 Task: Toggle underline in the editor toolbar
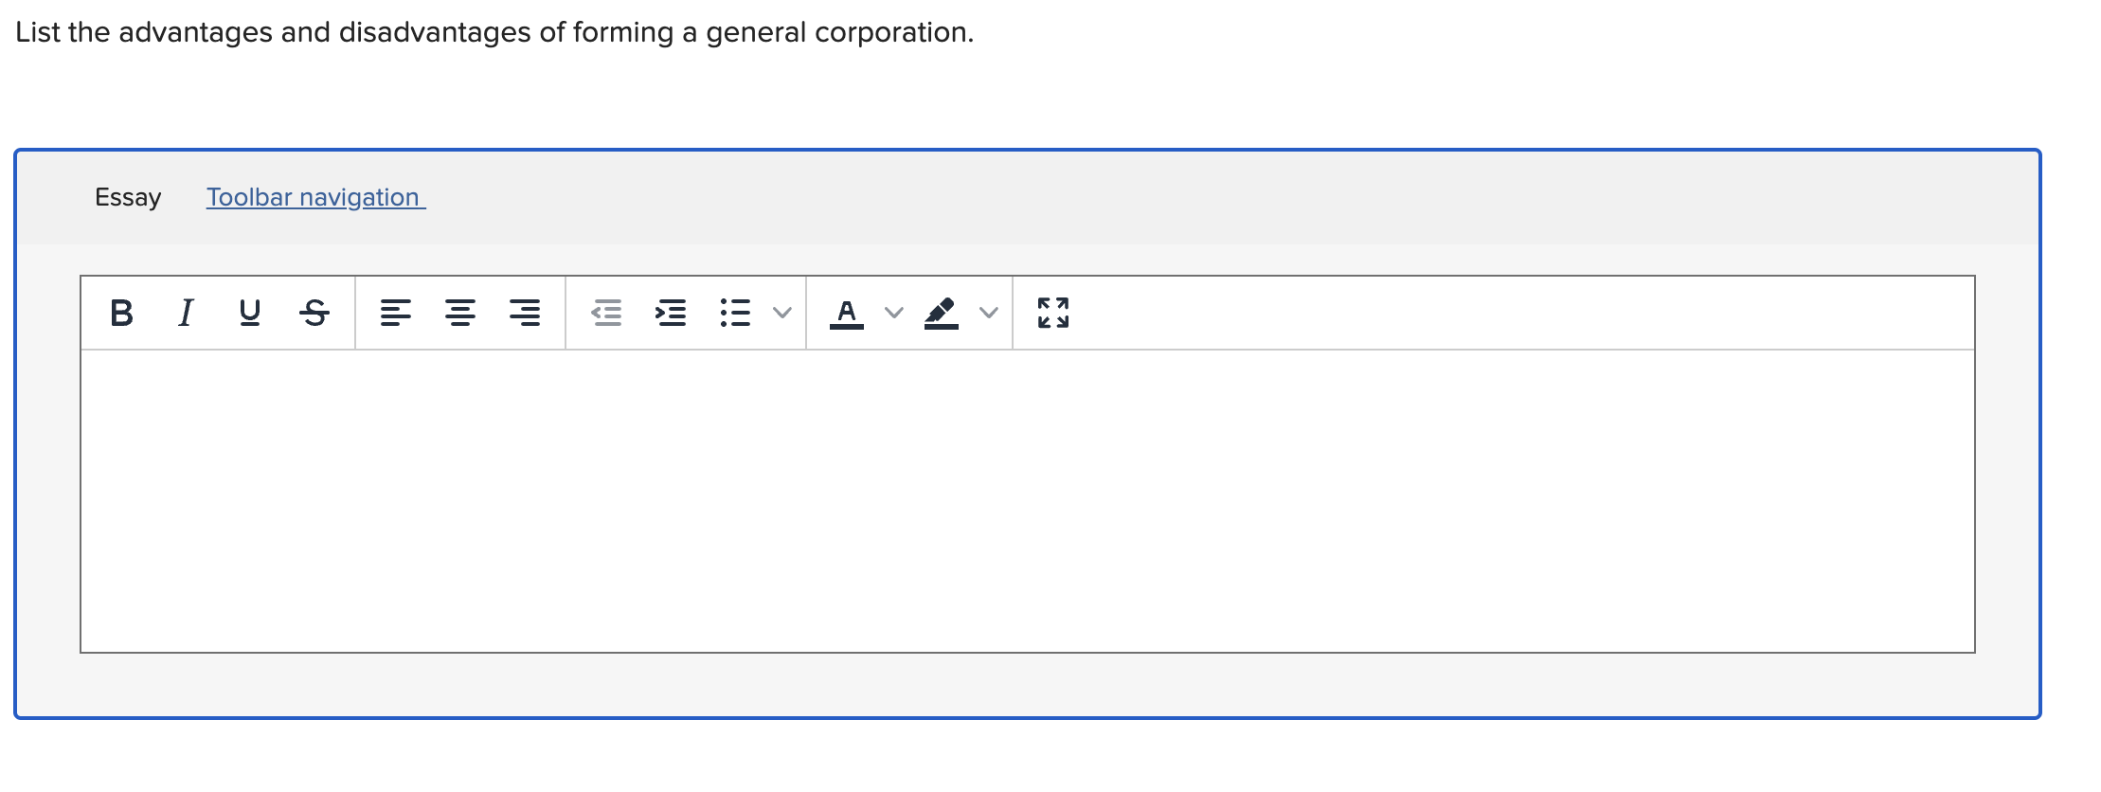point(250,313)
